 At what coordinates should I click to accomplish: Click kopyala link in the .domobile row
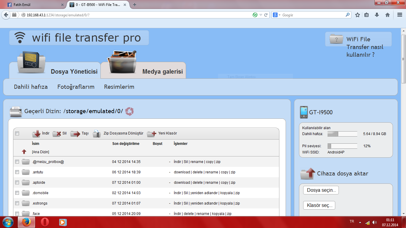click(x=226, y=193)
